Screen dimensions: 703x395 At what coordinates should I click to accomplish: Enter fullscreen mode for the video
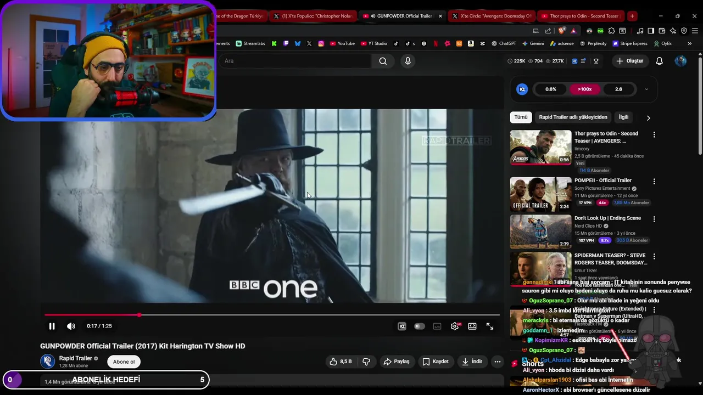point(490,326)
